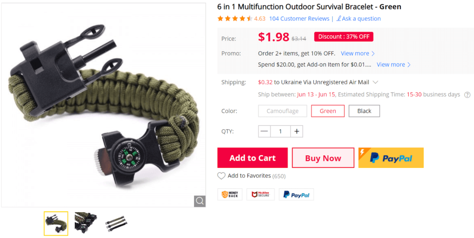Click the small PayPal trust badge

(x=296, y=195)
